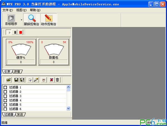Click the red X delete filter icon
The width and height of the screenshot is (167, 126).
(51, 80)
